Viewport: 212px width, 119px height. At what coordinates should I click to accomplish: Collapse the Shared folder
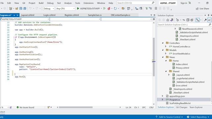166,71
